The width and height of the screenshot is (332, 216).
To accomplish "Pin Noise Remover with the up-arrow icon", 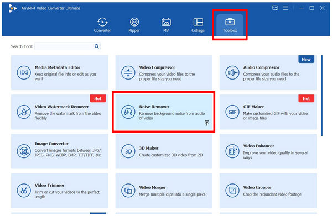I will coord(206,123).
